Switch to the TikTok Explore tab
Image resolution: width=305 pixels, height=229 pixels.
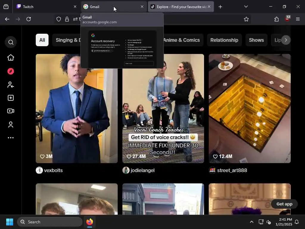point(181,7)
